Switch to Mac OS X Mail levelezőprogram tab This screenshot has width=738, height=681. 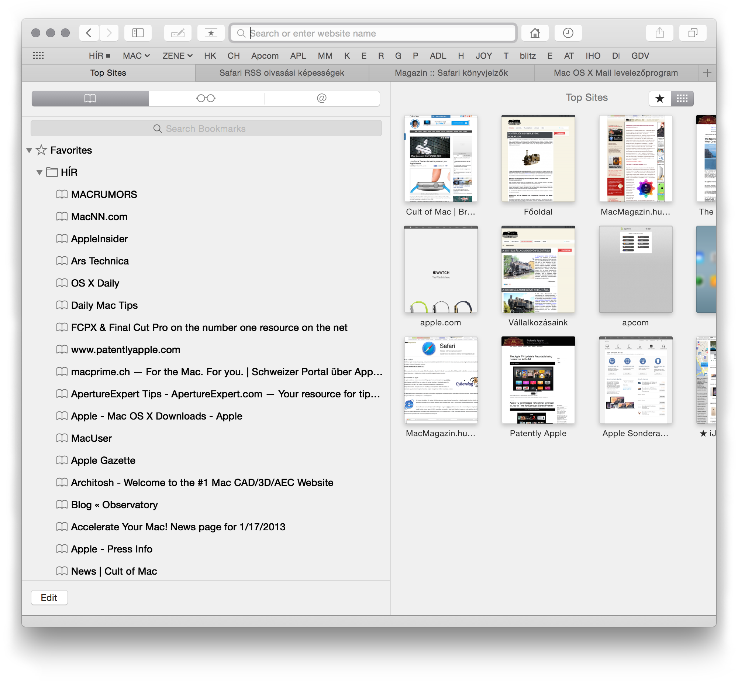coord(616,73)
